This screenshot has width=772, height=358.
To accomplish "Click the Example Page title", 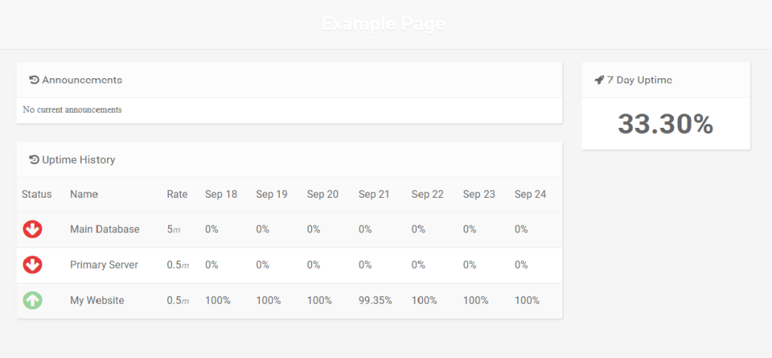I will click(x=384, y=24).
